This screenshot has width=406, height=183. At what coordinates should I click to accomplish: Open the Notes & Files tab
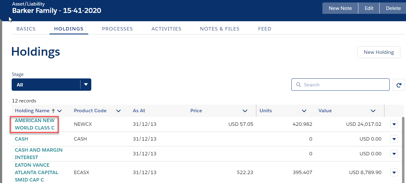219,29
